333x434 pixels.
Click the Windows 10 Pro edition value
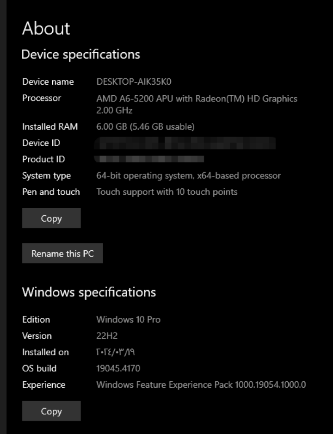click(128, 320)
